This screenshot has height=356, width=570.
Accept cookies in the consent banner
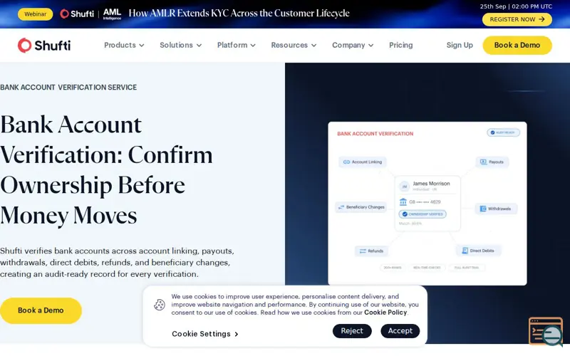coord(400,331)
